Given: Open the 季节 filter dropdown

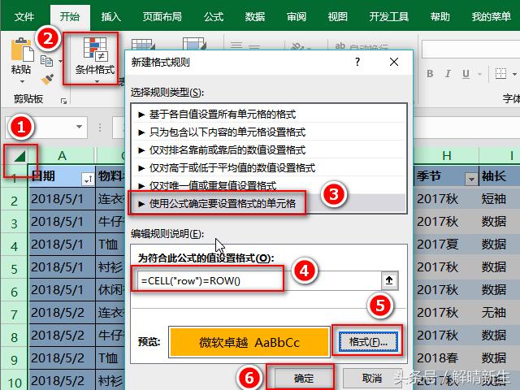Looking at the screenshot, I should (x=471, y=180).
